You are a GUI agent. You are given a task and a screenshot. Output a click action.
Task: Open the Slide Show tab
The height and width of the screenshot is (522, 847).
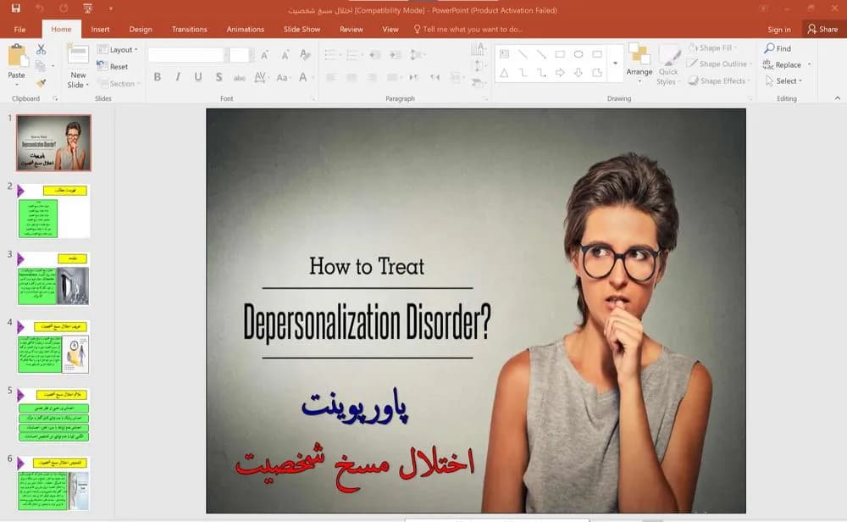(x=302, y=29)
